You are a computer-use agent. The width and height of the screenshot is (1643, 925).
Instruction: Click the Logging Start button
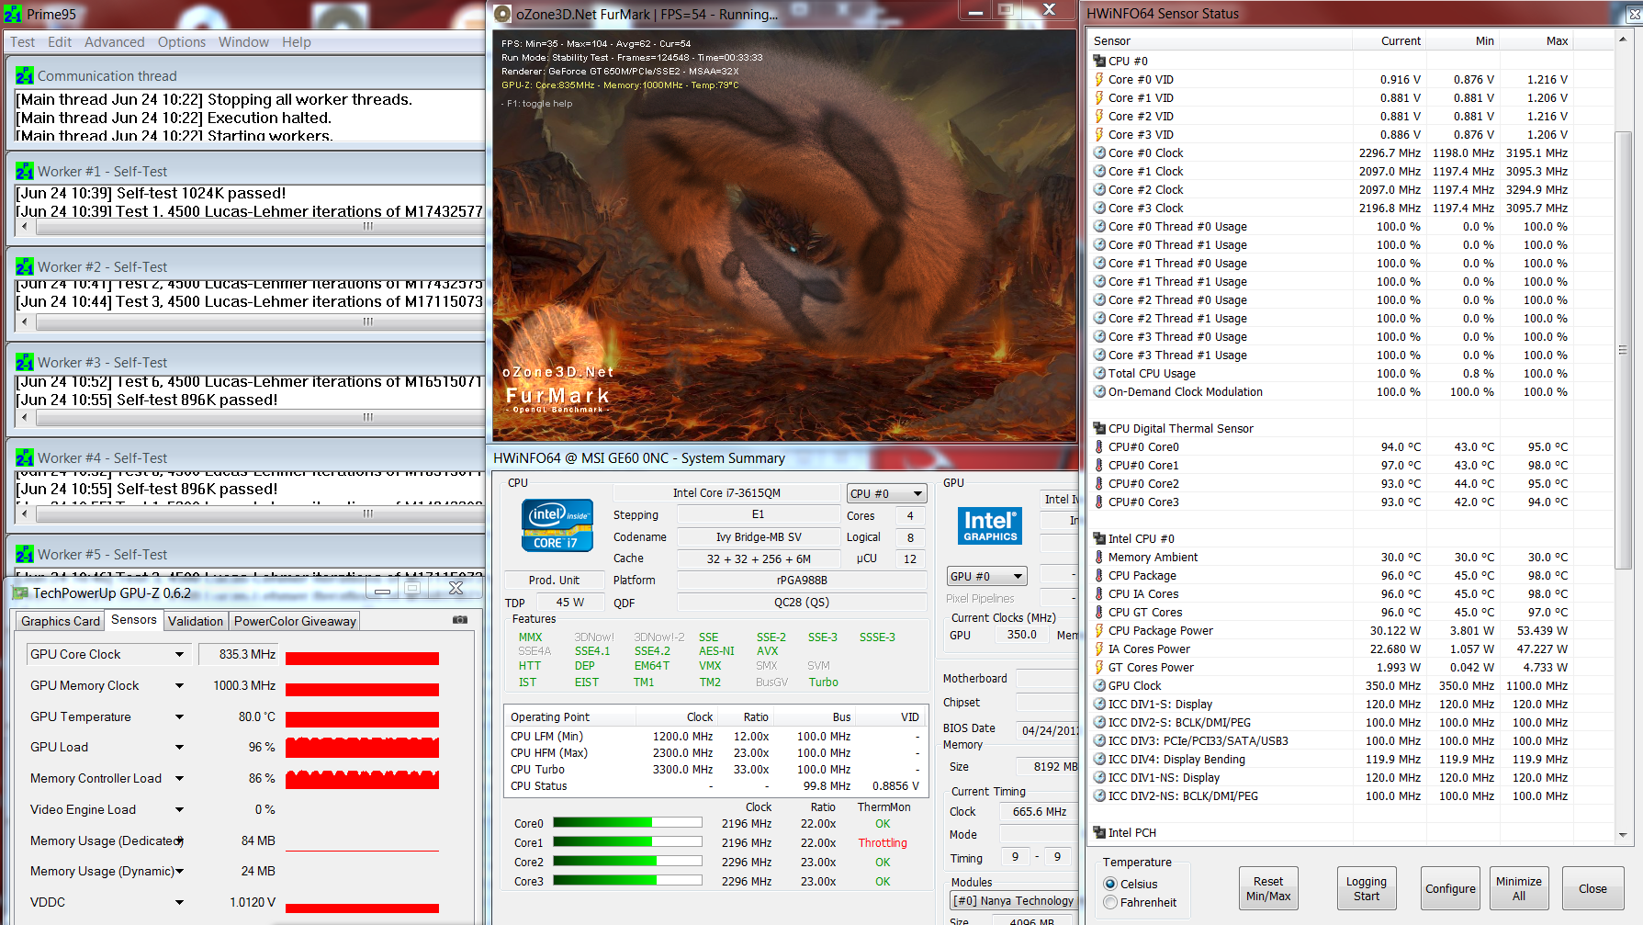(1367, 888)
